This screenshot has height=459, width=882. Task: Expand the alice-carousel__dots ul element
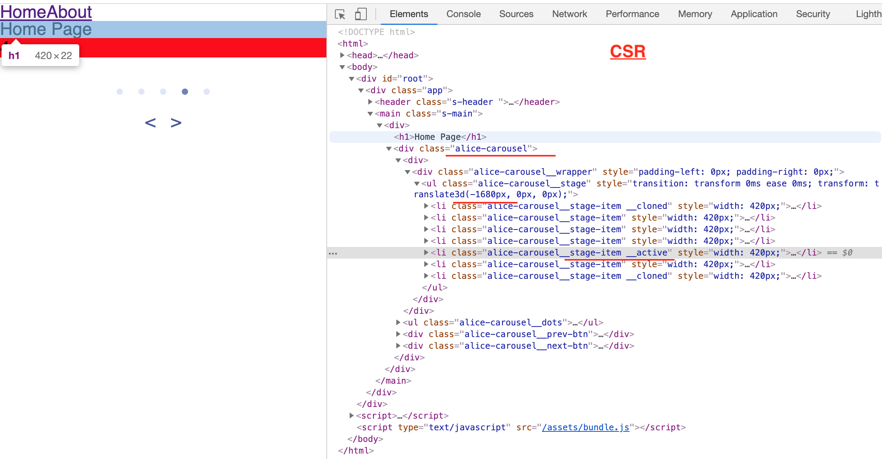tap(399, 322)
